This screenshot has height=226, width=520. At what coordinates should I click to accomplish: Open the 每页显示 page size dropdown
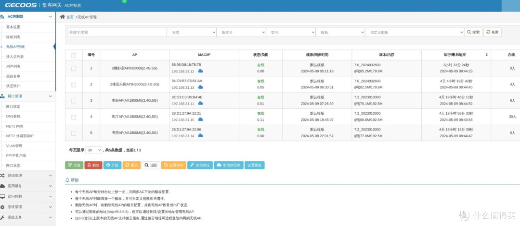pos(94,150)
